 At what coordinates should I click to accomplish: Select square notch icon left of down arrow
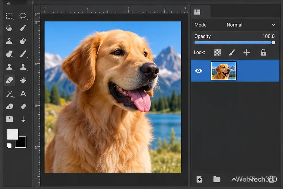click(x=10, y=119)
